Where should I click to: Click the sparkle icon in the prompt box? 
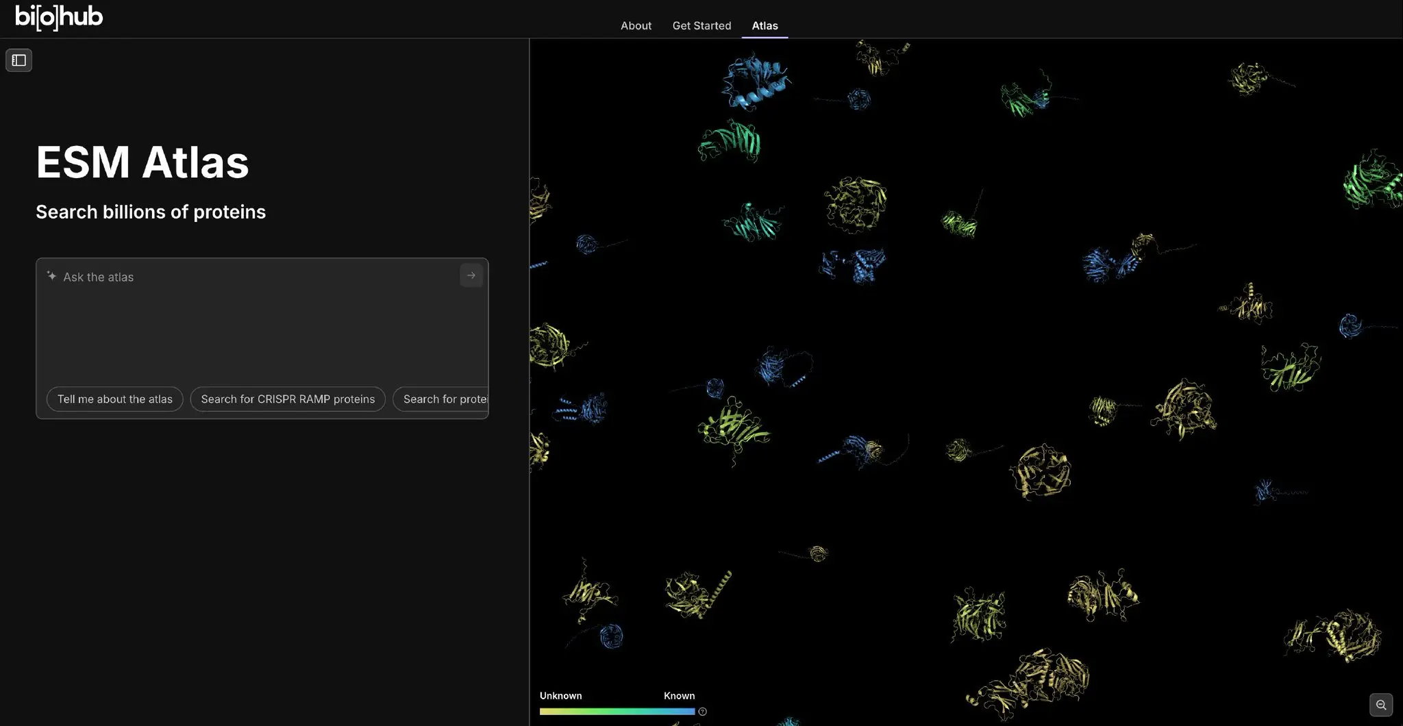coord(51,276)
